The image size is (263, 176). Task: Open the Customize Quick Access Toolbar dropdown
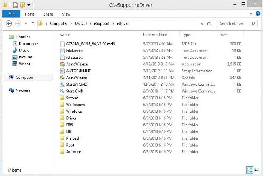[x=29, y=5]
